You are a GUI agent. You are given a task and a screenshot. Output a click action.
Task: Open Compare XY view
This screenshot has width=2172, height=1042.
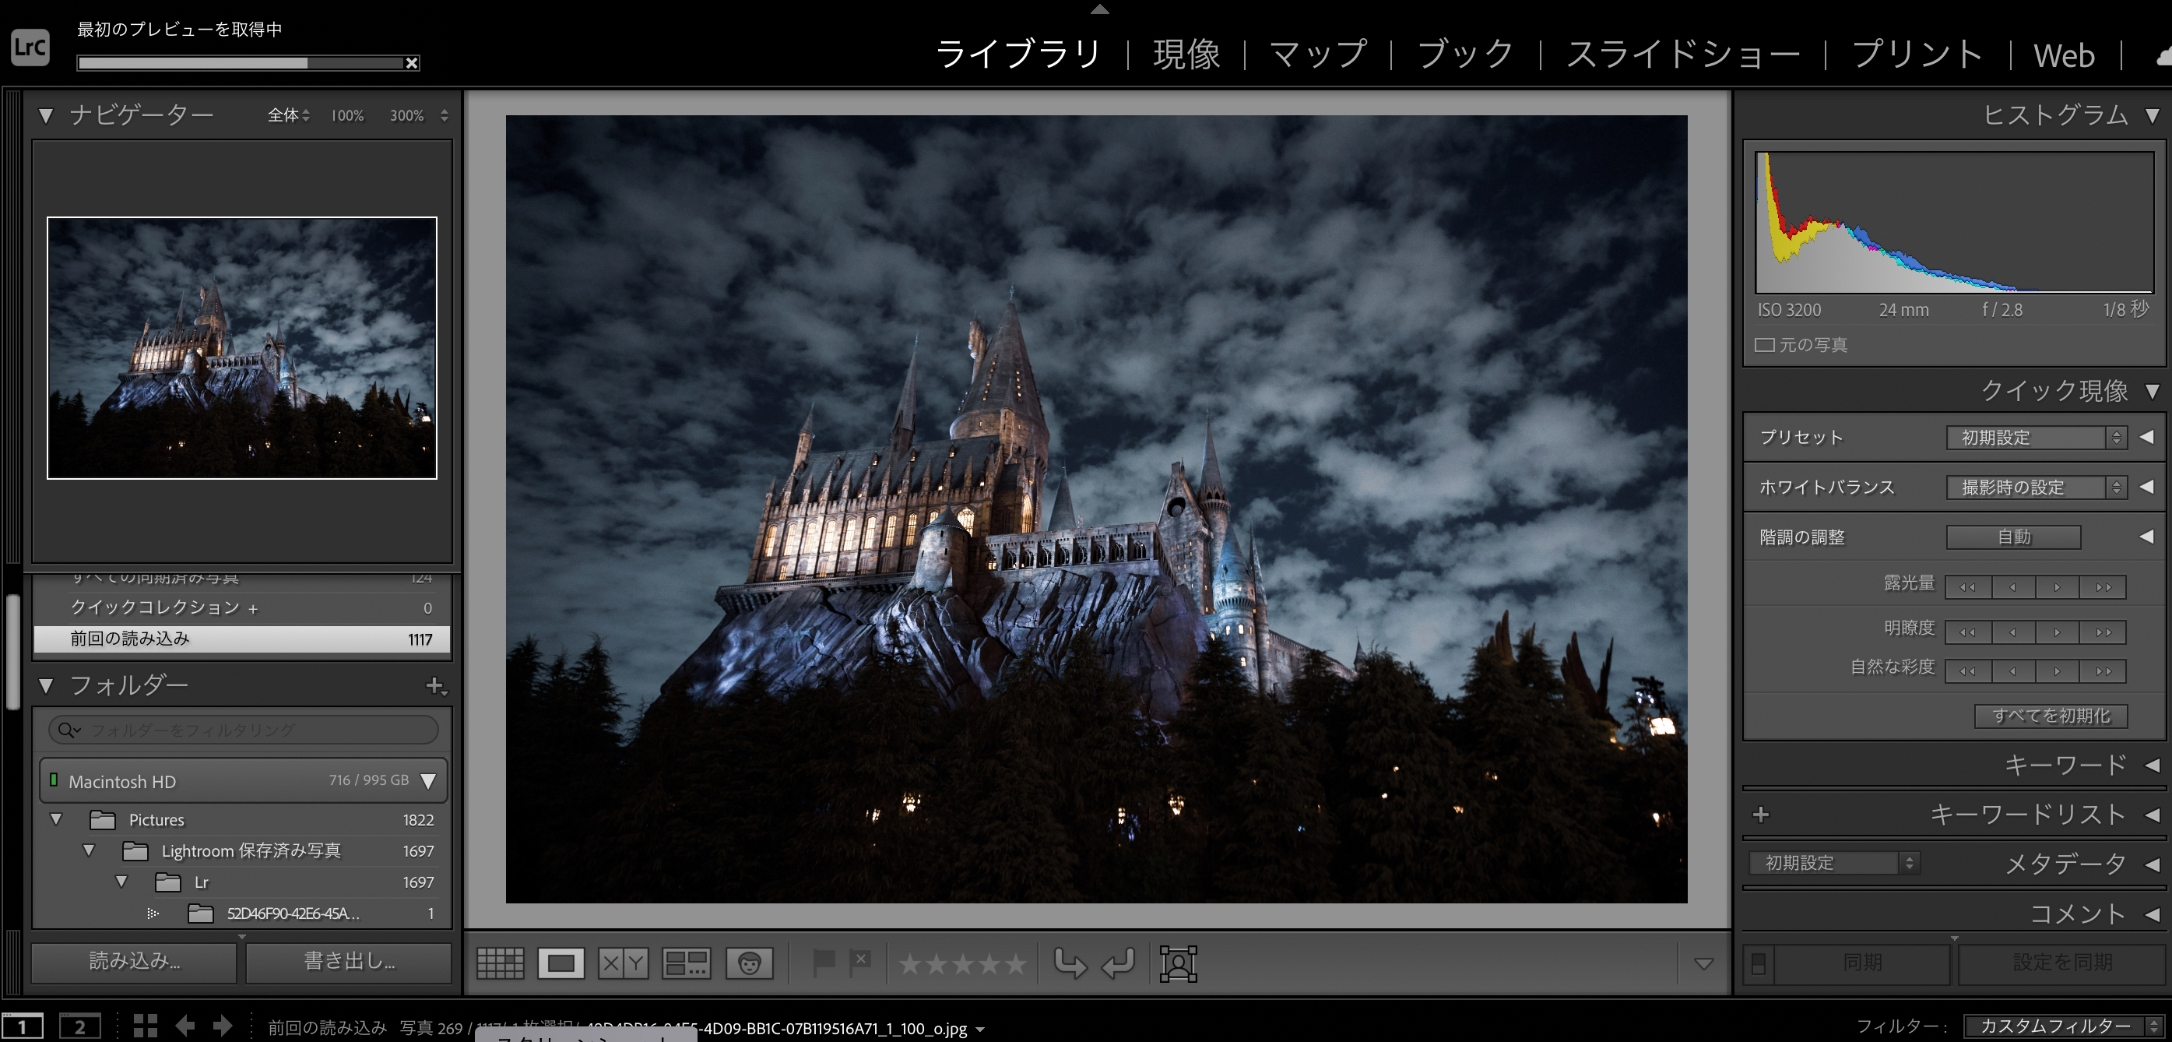(x=623, y=963)
